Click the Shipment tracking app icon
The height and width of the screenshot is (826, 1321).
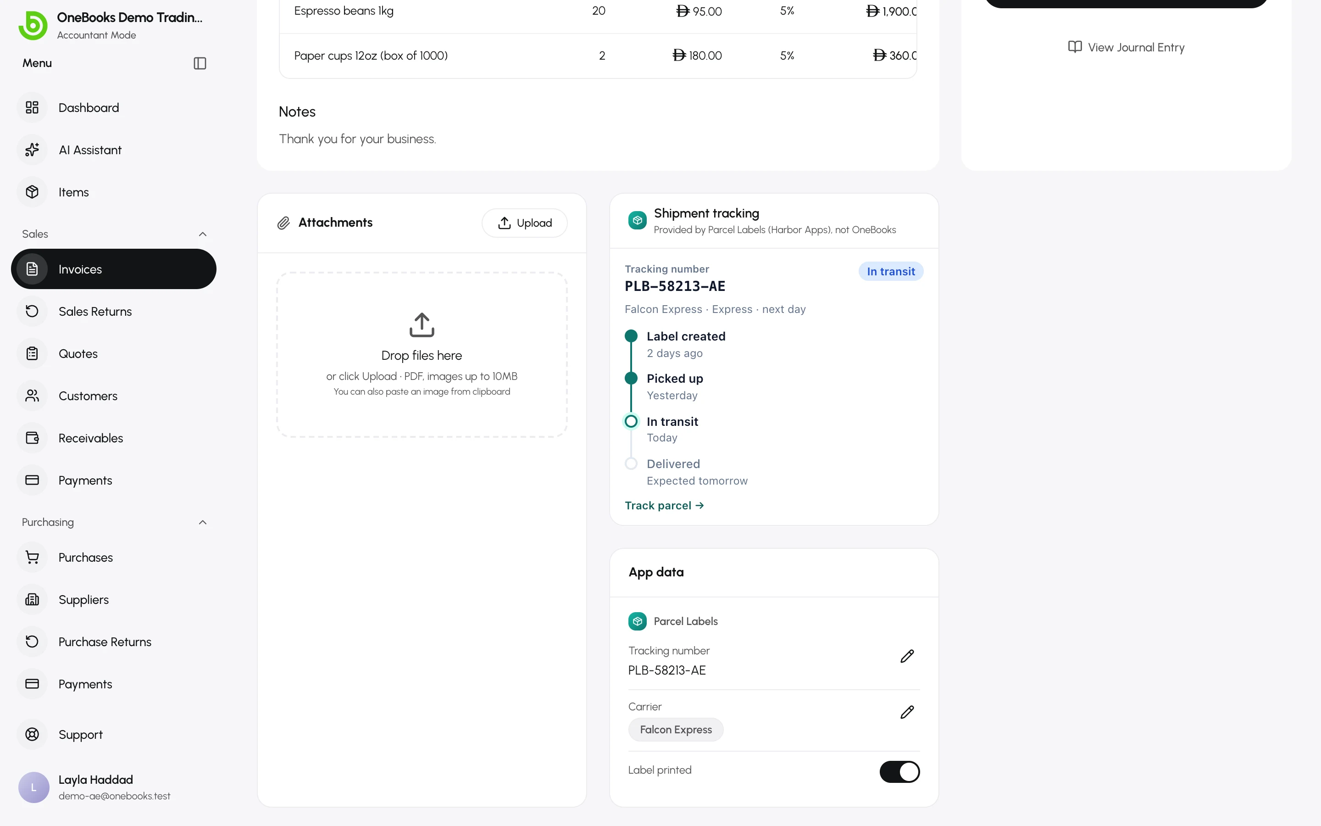(637, 221)
